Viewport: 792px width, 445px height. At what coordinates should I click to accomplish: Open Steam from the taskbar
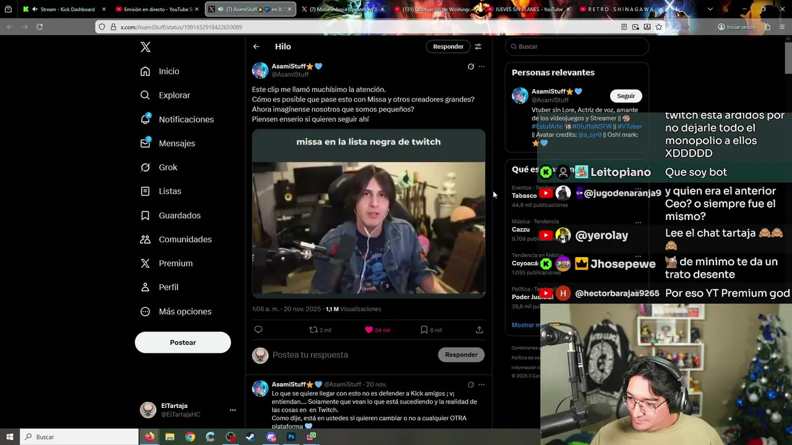coord(251,437)
